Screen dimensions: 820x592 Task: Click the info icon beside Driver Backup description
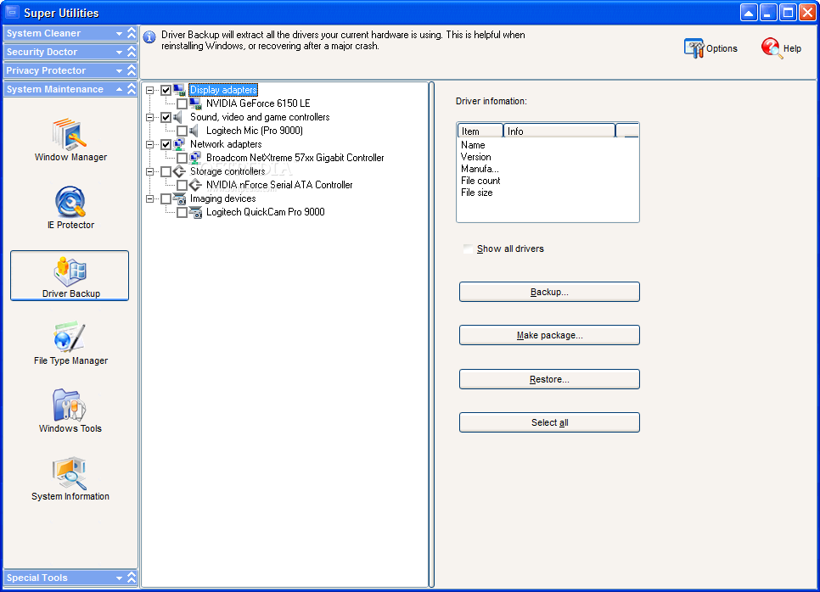point(149,37)
